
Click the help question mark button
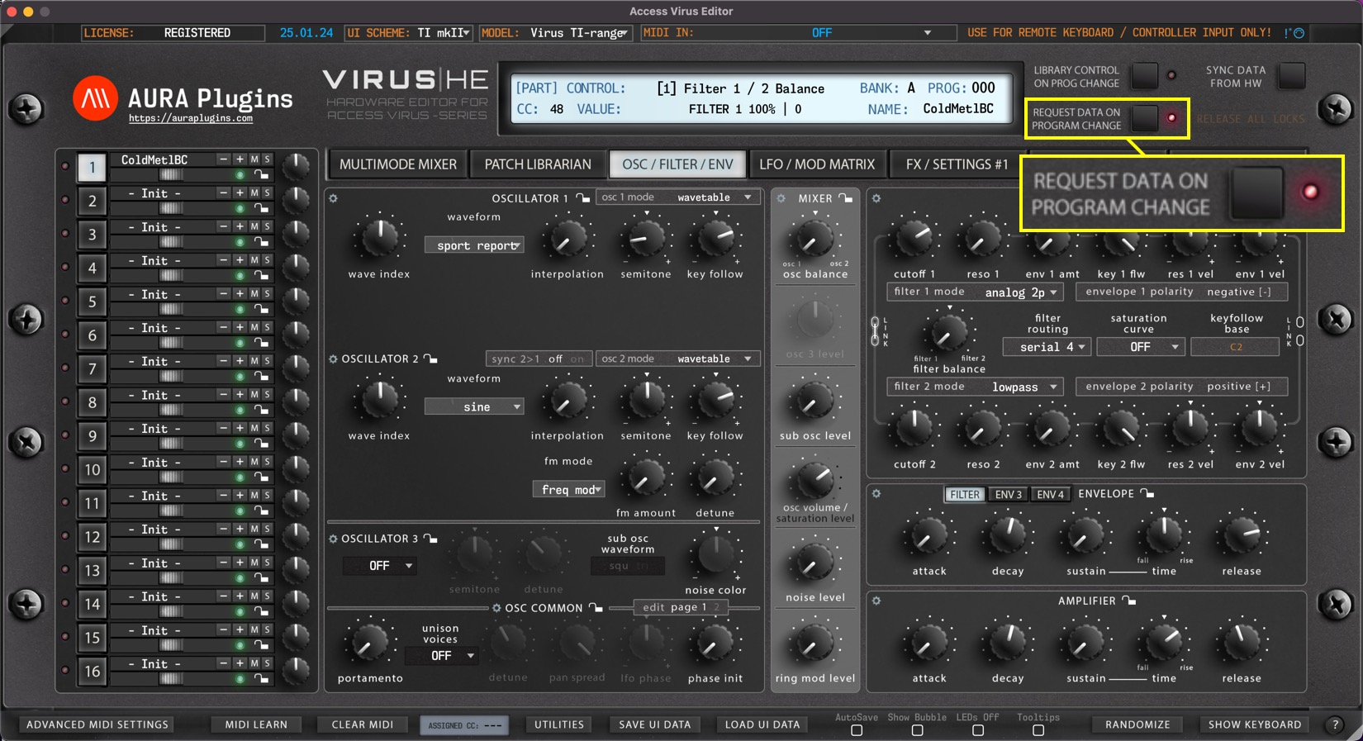coord(1335,724)
